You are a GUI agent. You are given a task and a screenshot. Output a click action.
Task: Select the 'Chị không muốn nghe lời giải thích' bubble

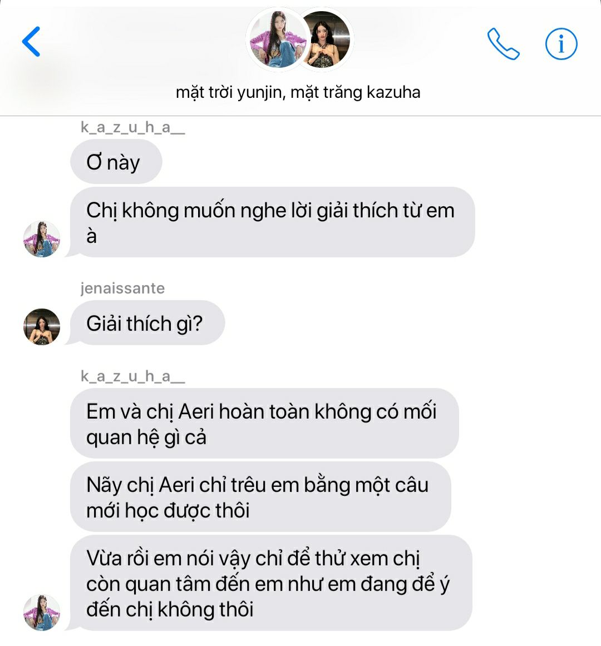coord(272,222)
